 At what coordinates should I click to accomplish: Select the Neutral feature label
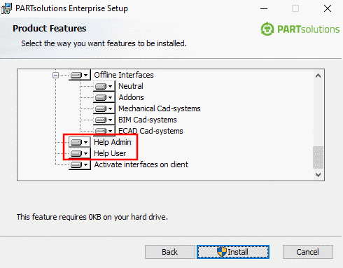(x=131, y=86)
